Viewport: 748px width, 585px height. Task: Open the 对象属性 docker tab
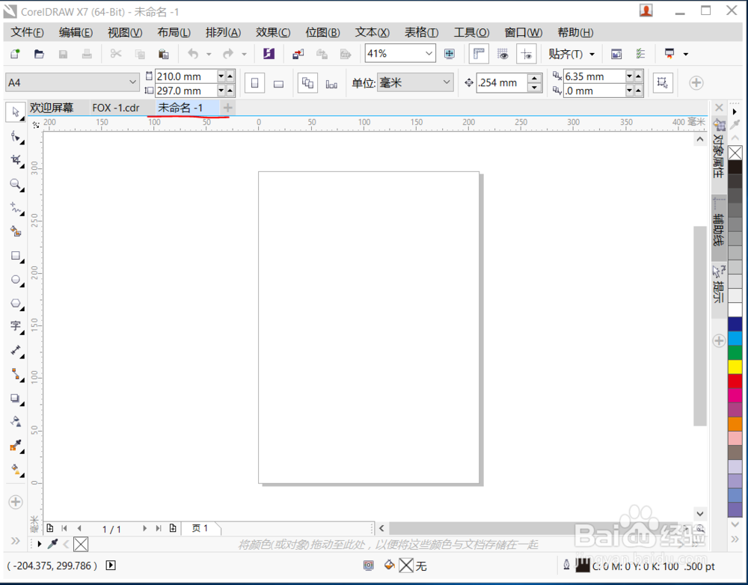[719, 149]
